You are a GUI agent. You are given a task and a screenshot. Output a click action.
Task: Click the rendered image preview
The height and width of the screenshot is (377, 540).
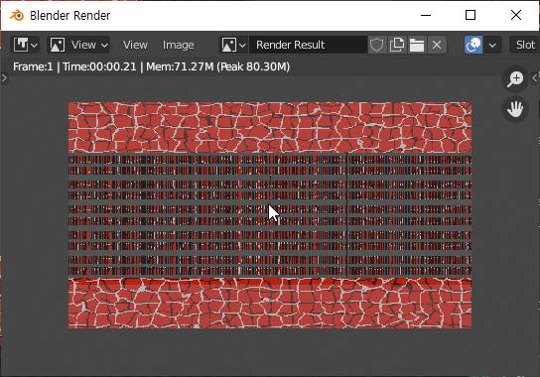point(270,215)
